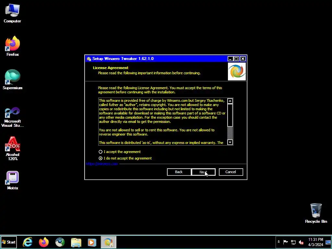Click the license scrollbar down arrow

point(230,142)
